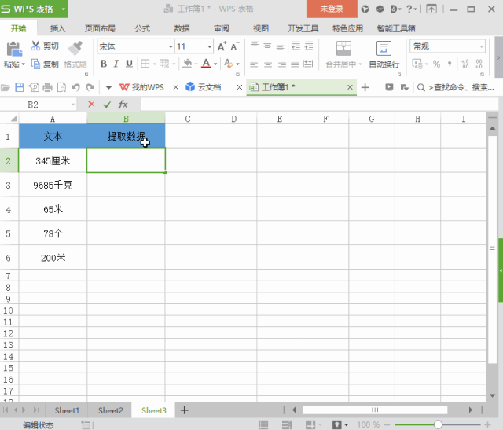Open the font name dropdown
Viewport: 503px width, 430px height.
[x=171, y=47]
